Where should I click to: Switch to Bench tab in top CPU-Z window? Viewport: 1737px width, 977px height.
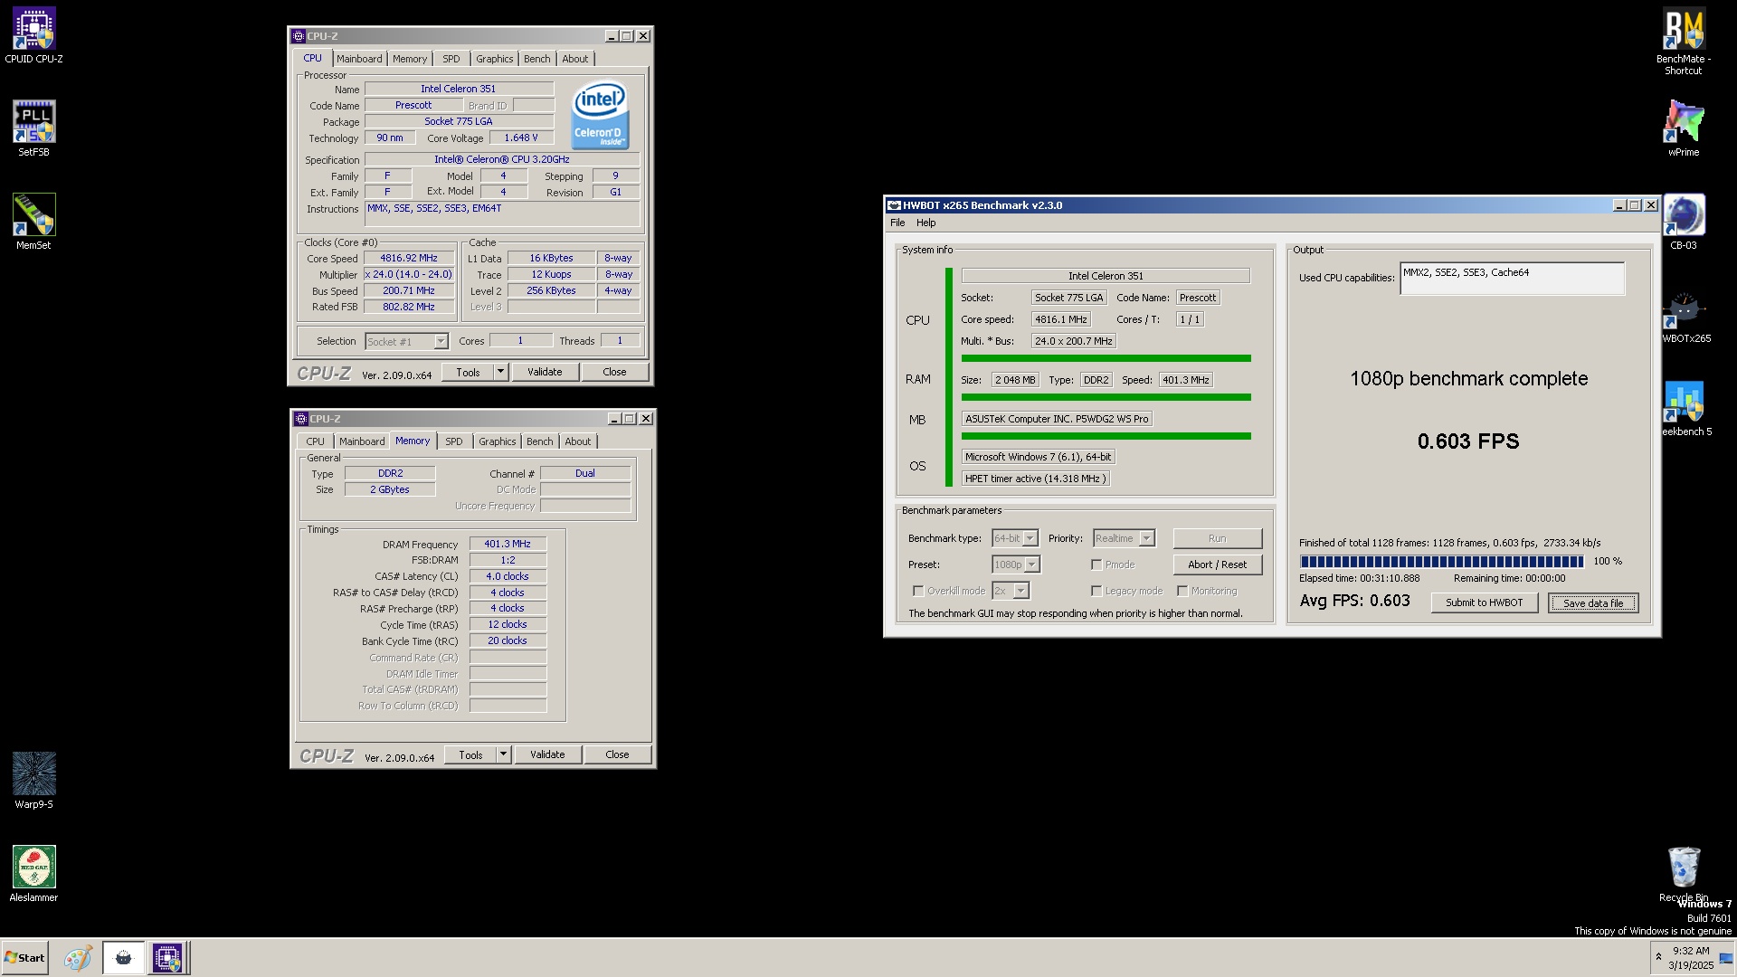tap(537, 59)
